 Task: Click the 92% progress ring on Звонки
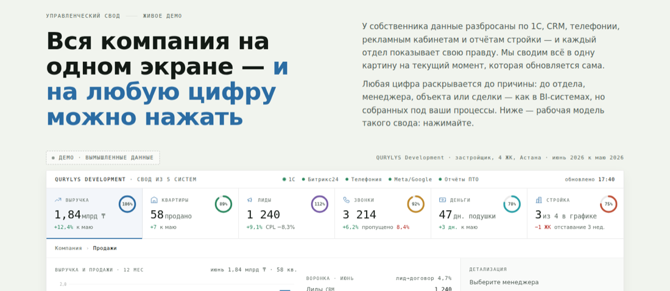416,204
